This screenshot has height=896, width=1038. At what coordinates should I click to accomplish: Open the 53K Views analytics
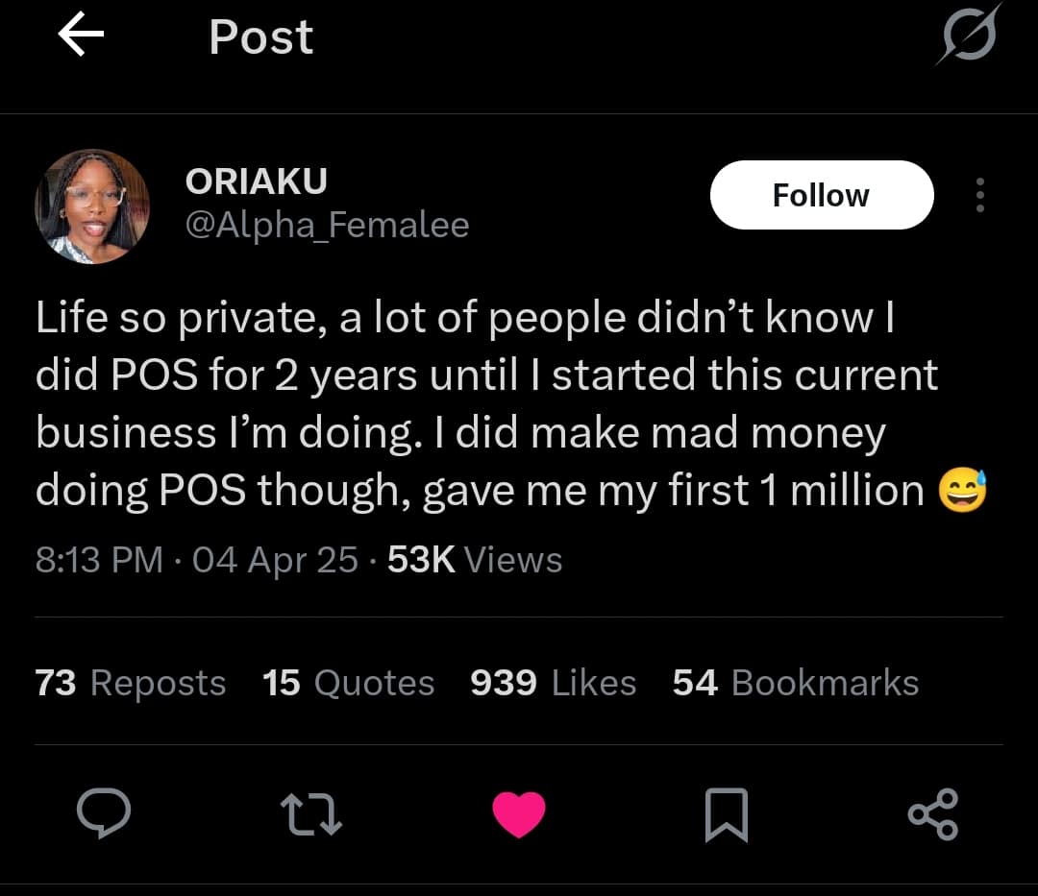tap(475, 560)
